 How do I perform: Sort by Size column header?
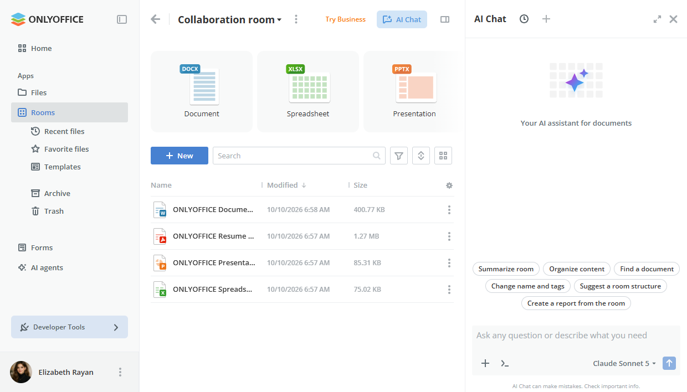360,185
